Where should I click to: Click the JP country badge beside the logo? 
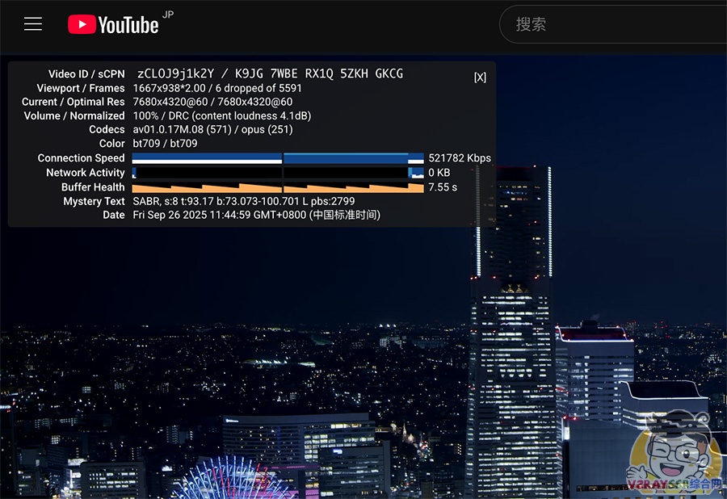[167, 15]
